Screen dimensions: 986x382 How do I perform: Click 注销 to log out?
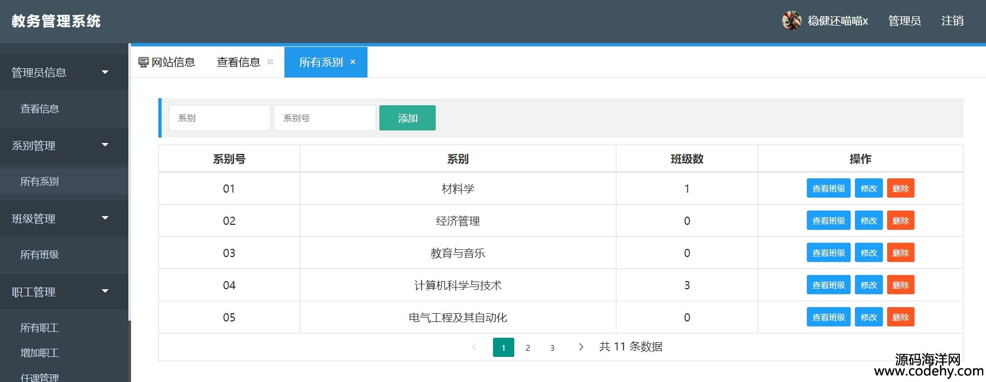(x=952, y=21)
